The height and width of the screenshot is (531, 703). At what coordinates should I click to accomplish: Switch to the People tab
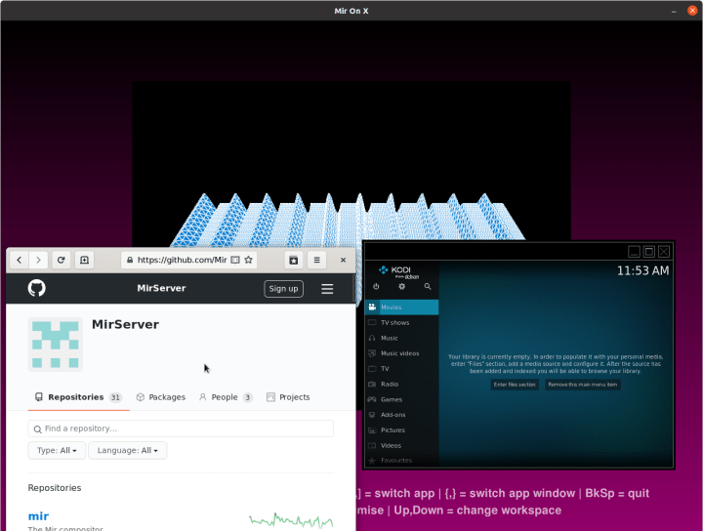[x=226, y=397]
